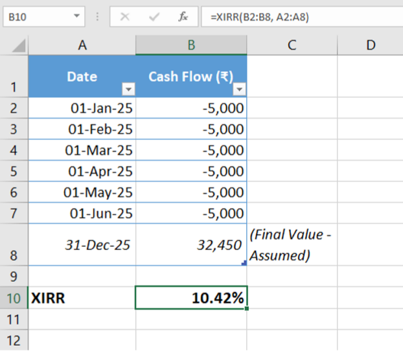Select row 12 header
This screenshot has height=351, width=403.
(x=14, y=340)
